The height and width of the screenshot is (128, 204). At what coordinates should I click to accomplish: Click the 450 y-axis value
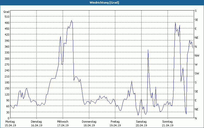(7, 29)
